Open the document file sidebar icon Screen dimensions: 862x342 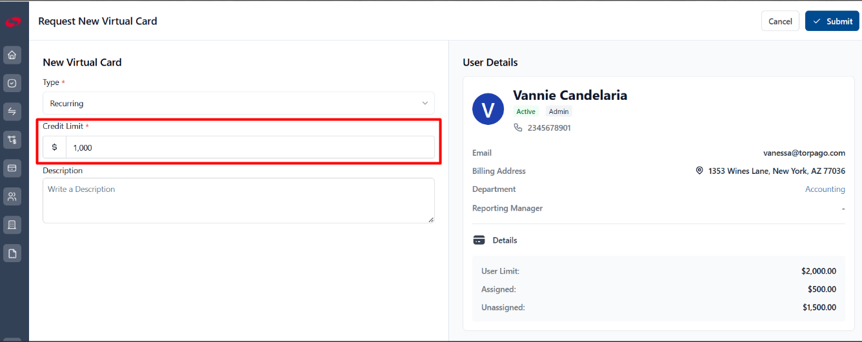point(12,253)
